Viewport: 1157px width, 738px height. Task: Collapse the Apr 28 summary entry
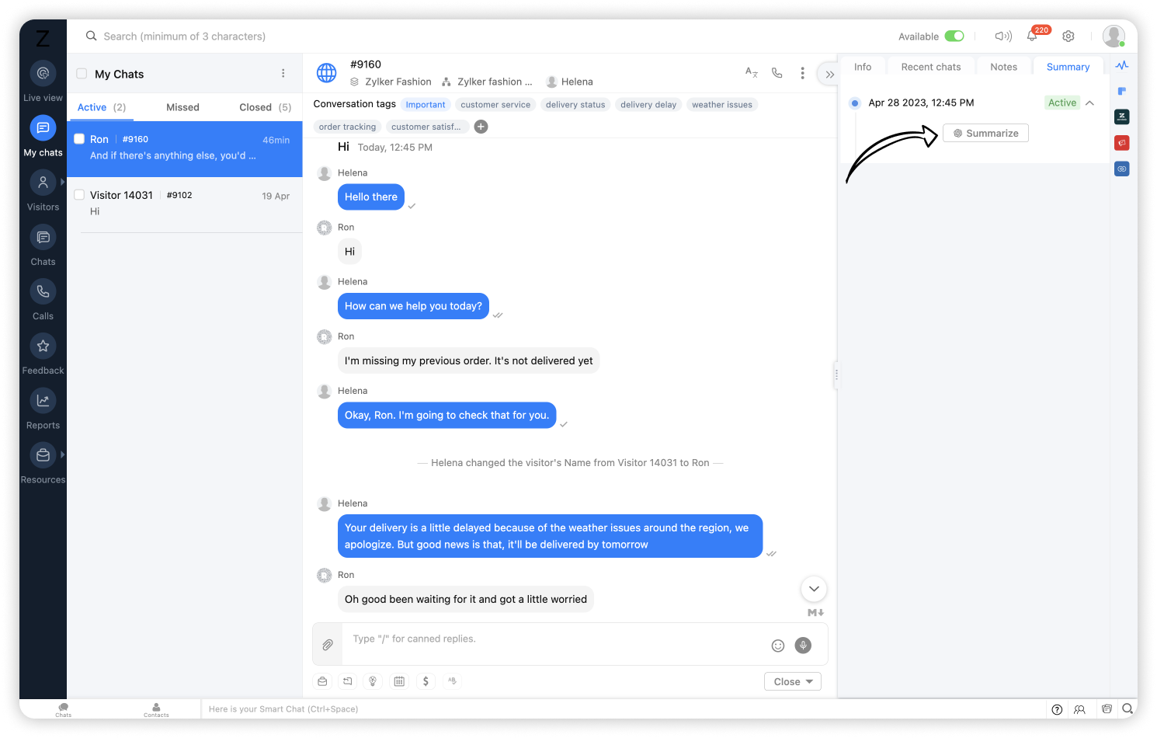coord(1089,103)
